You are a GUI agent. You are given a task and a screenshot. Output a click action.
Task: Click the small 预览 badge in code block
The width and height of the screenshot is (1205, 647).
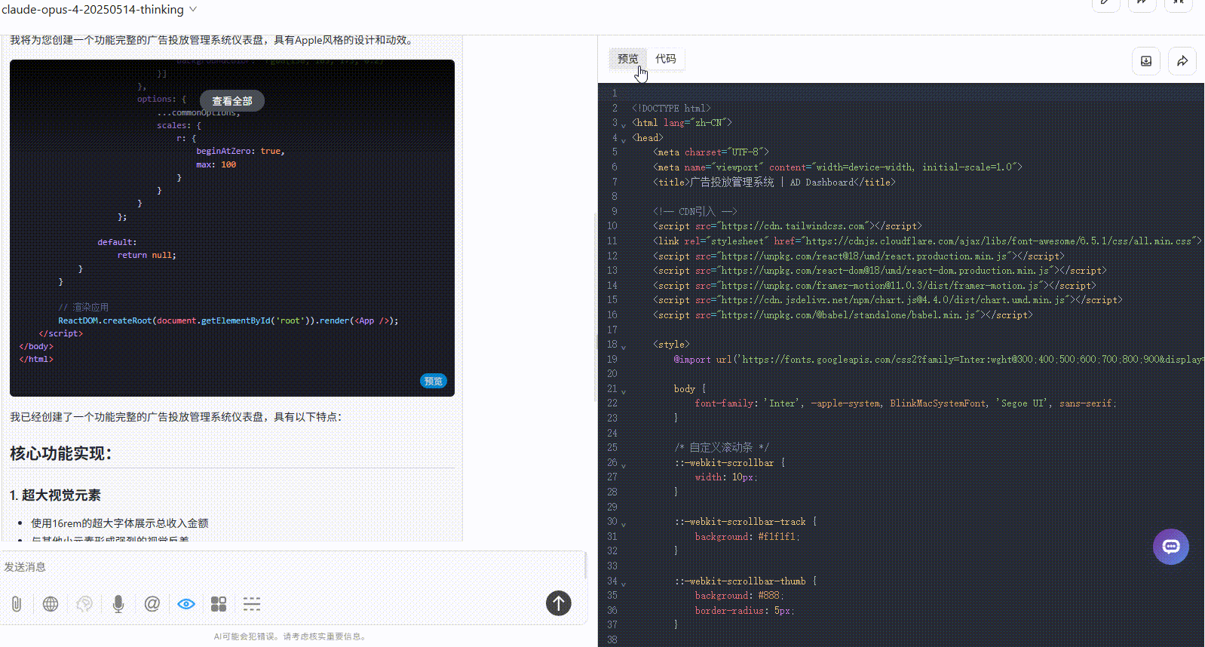tap(434, 381)
